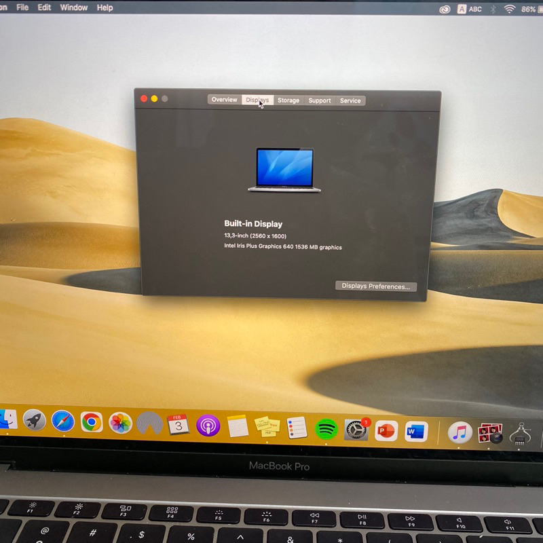Open the Podcasts app in dock
This screenshot has width=543, height=543.
point(208,426)
